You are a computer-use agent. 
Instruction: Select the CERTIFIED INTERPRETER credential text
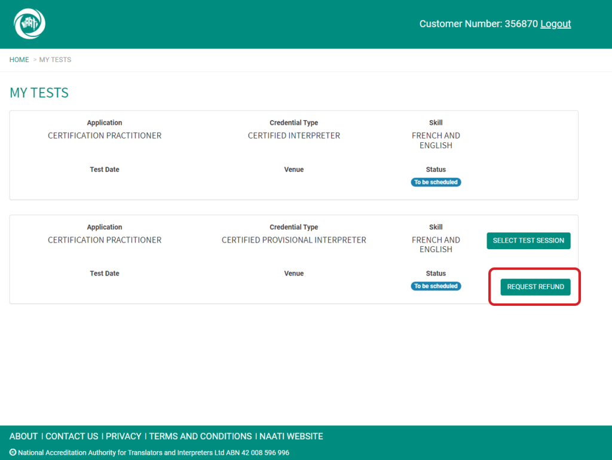pyautogui.click(x=293, y=136)
